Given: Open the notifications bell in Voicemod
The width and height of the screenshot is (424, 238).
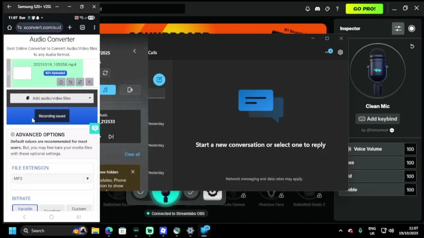Looking at the screenshot, I should click(307, 9).
